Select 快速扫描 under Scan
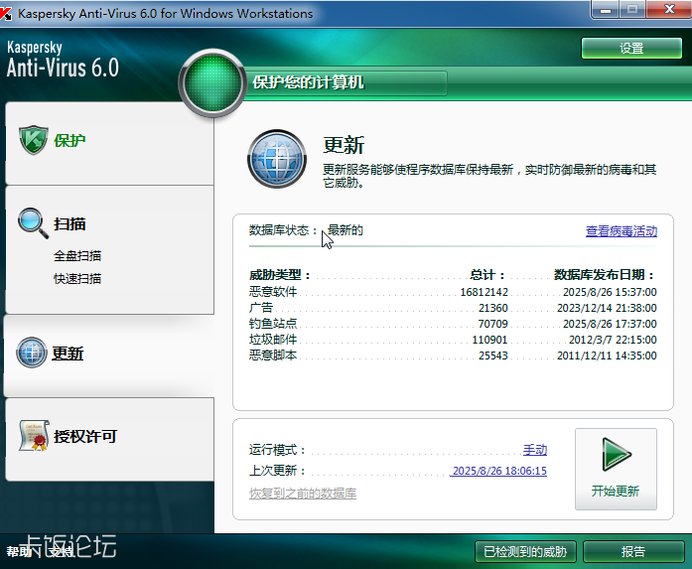The image size is (692, 569). coord(77,279)
